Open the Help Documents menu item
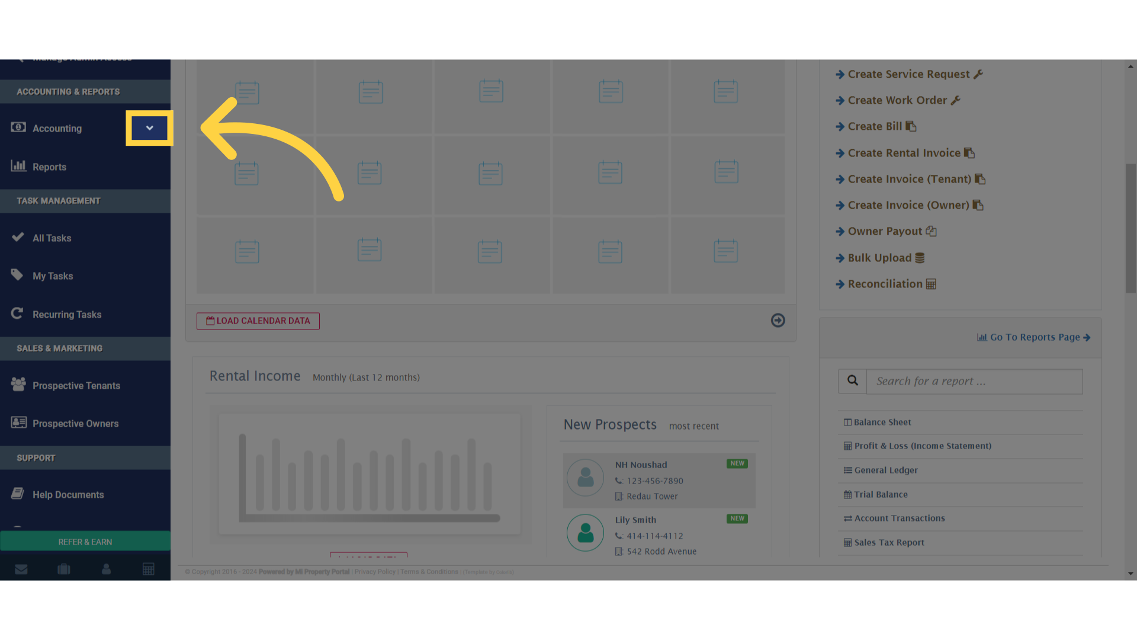 point(68,494)
